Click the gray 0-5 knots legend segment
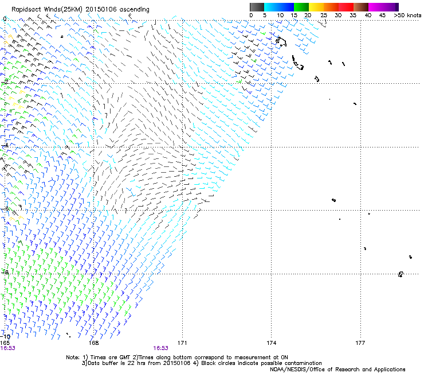This screenshot has height=373, width=424. 257,7
